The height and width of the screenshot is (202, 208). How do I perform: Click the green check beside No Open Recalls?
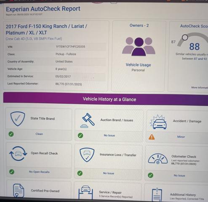[12, 172]
